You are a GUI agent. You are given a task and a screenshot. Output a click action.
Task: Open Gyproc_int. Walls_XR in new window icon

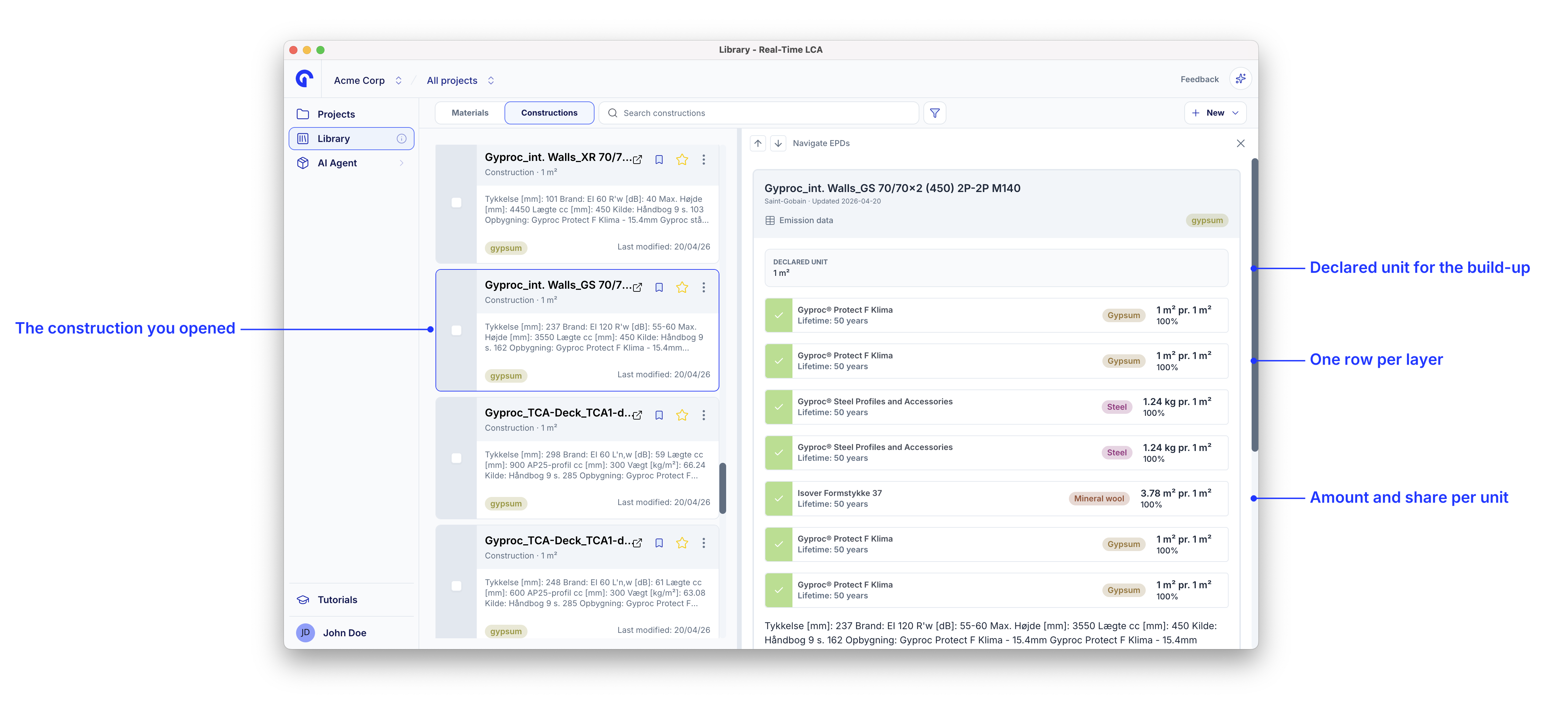[637, 160]
